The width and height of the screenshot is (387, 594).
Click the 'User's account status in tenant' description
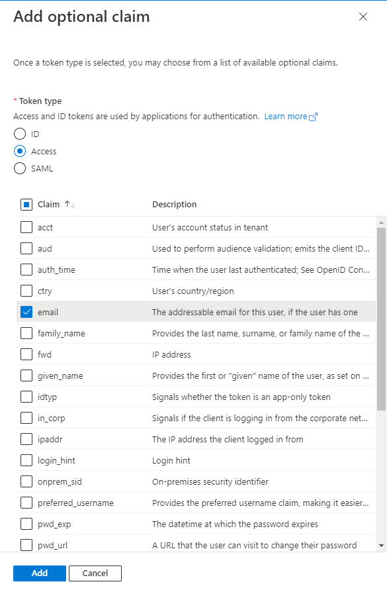click(210, 228)
